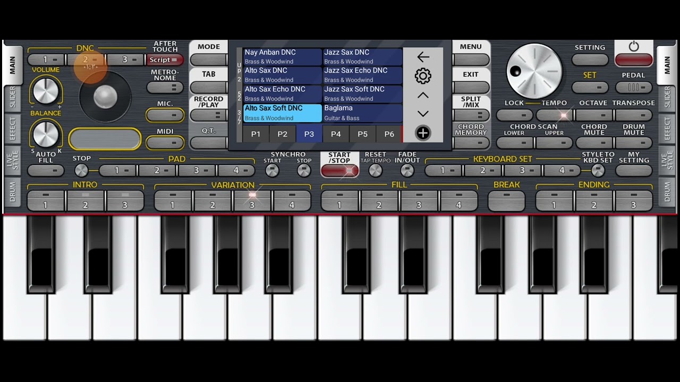Image resolution: width=680 pixels, height=382 pixels.
Task: Tap the down chevron in the sound list
Action: coord(423,114)
